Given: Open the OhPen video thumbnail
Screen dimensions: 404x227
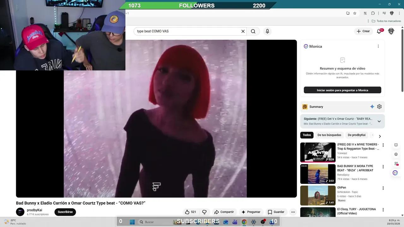Looking at the screenshot, I should (318, 195).
